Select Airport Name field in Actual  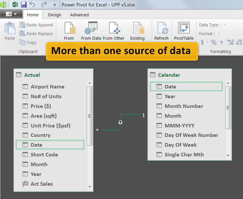tap(50, 87)
